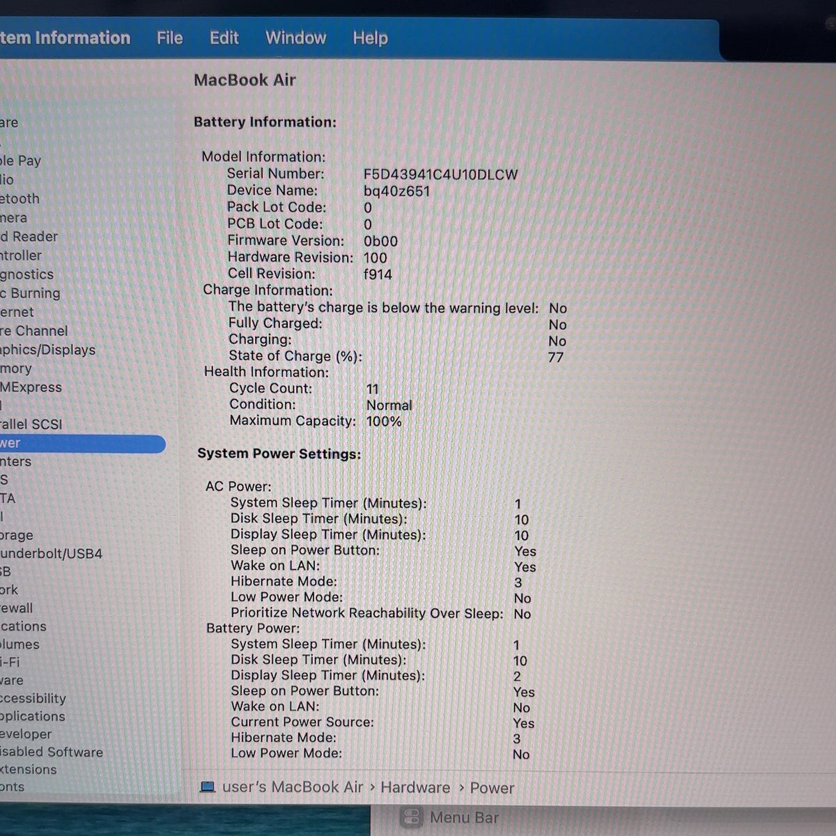836x836 pixels.
Task: Click Power in the path bar
Action: [x=492, y=788]
